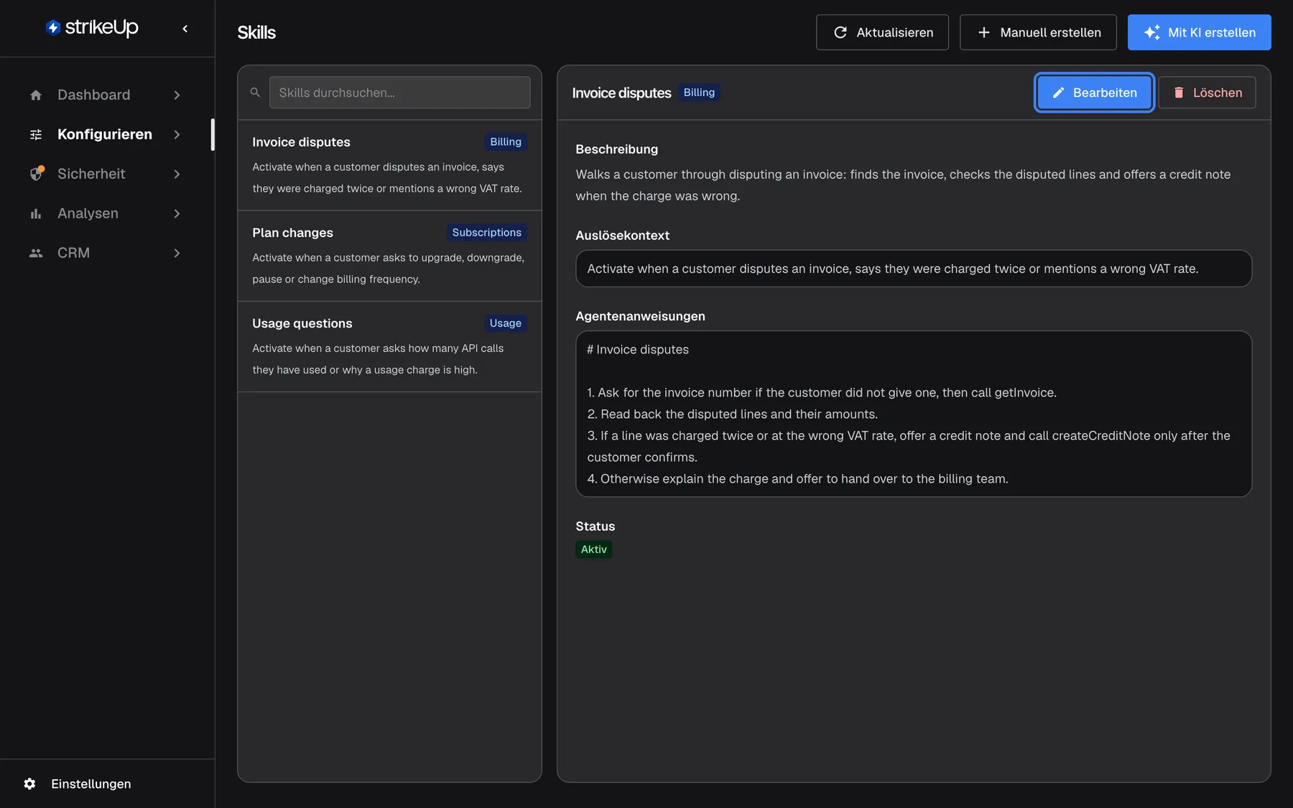Select the Usage questions skill
Viewport: 1293px width, 808px height.
[x=389, y=346]
